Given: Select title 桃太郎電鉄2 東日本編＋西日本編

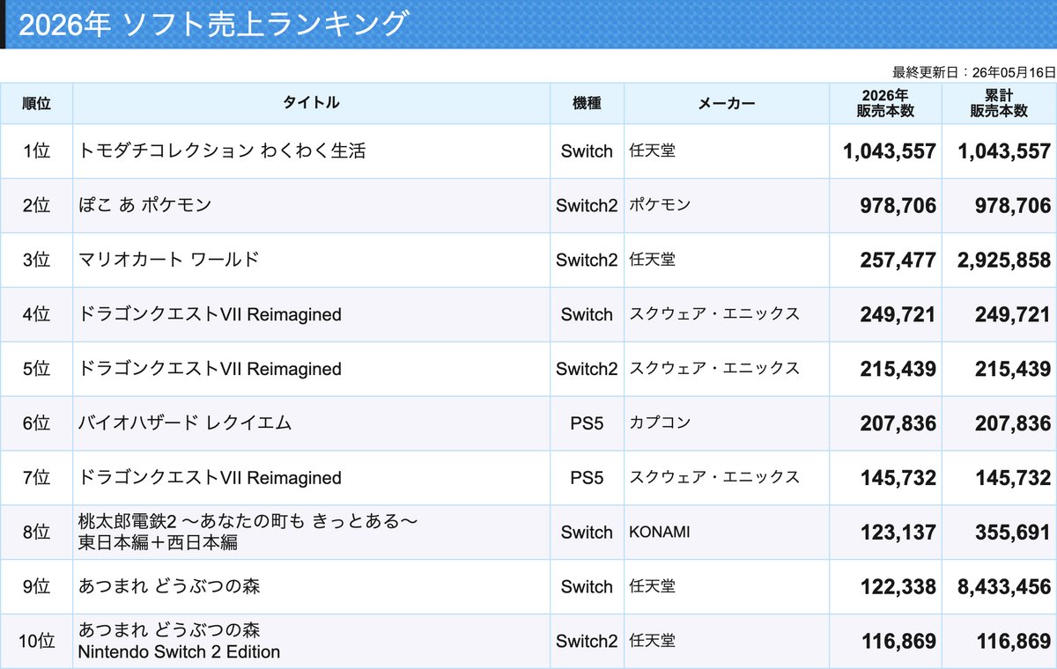Looking at the screenshot, I should click(x=248, y=533).
